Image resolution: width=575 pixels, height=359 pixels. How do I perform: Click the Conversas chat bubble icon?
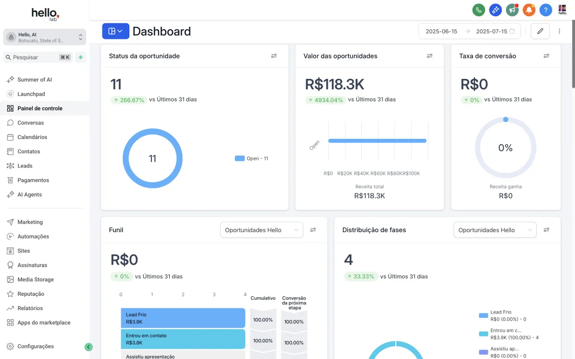point(10,123)
